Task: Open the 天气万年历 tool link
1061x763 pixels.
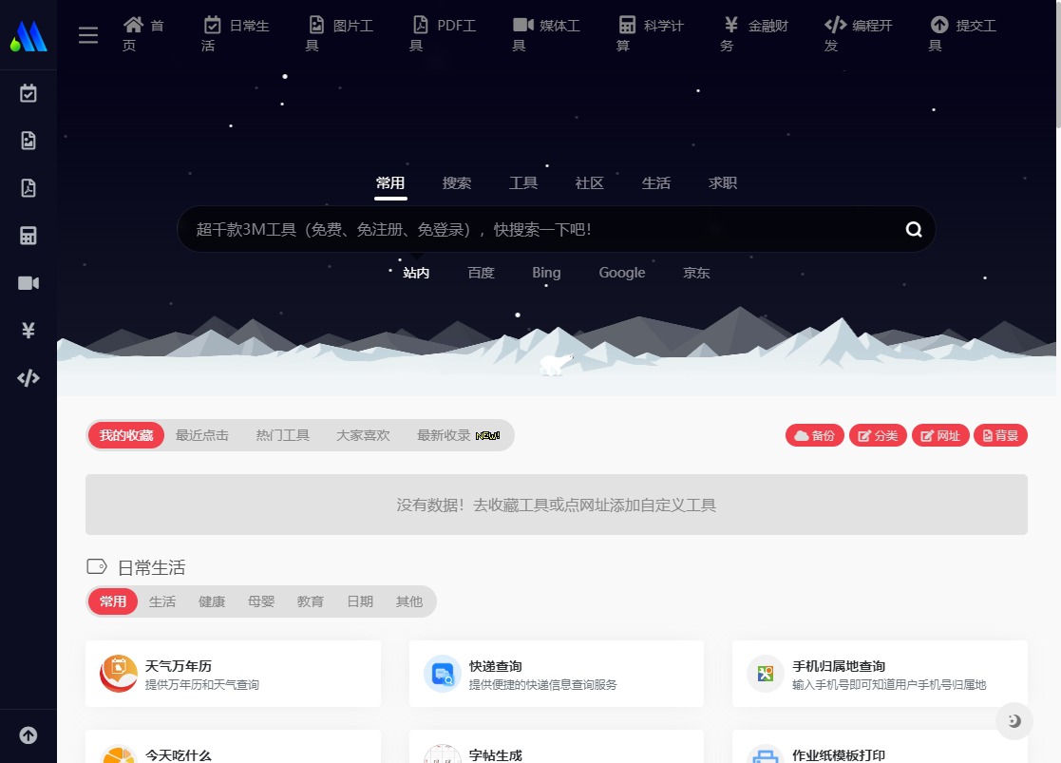Action: pyautogui.click(x=233, y=674)
